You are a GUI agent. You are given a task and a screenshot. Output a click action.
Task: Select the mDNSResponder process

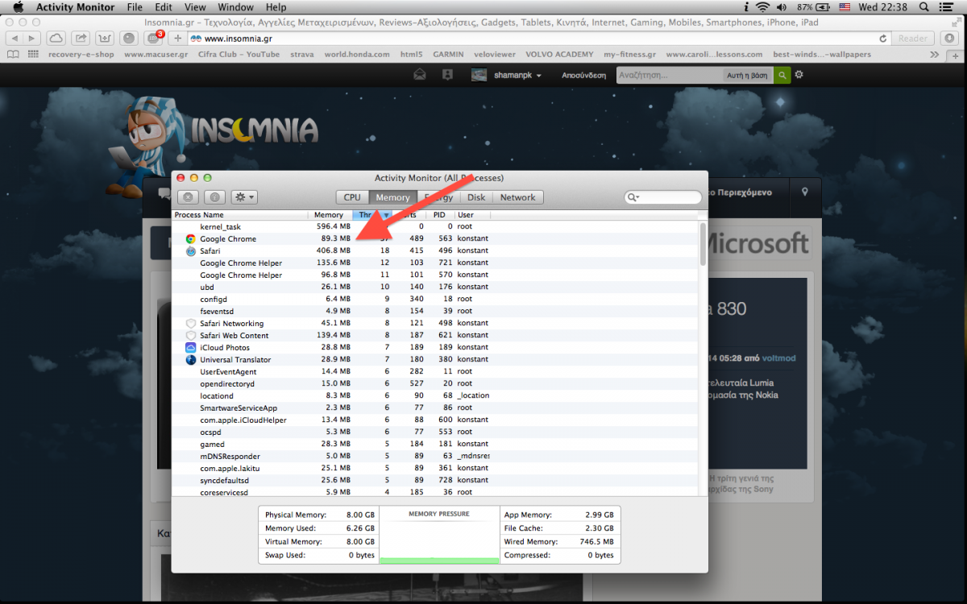435,456
